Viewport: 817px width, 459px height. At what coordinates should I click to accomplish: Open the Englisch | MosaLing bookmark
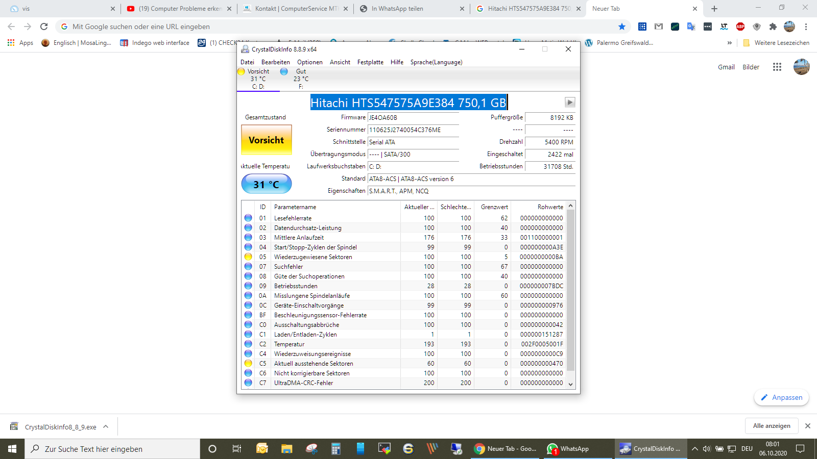tap(77, 43)
